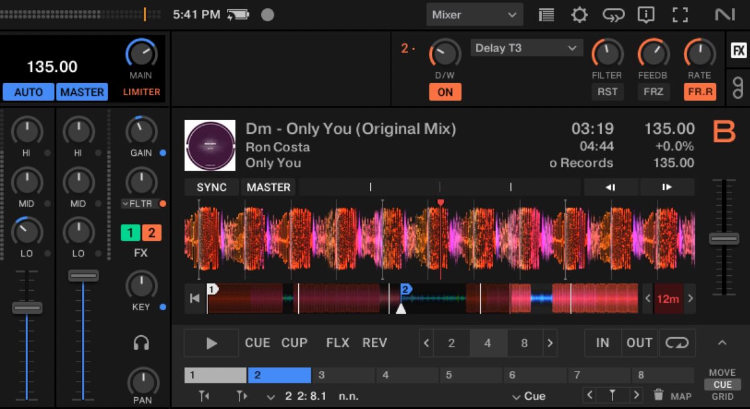Screen dimensions: 750x409
Task: Toggle the FX unit ON button
Action: [445, 92]
